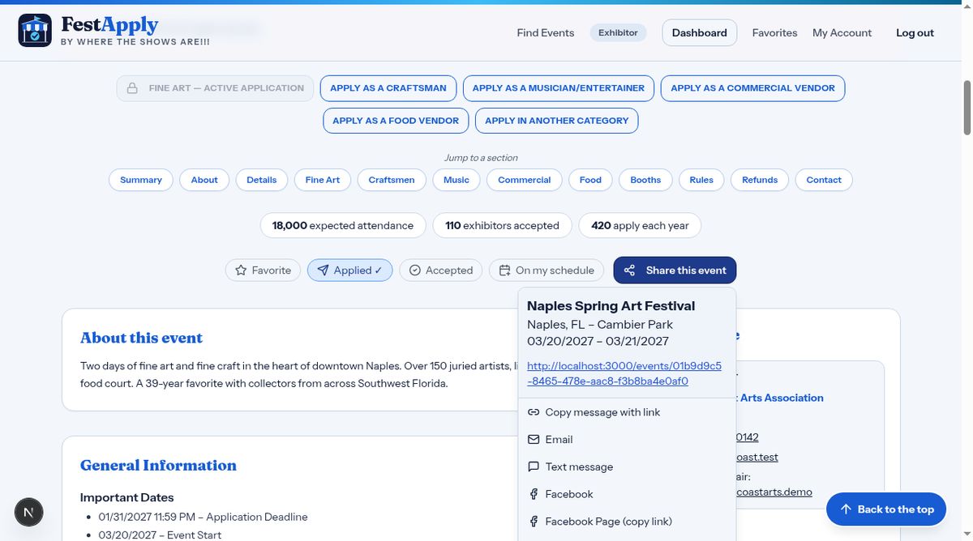Jump to the Food section
The width and height of the screenshot is (973, 541).
click(590, 180)
